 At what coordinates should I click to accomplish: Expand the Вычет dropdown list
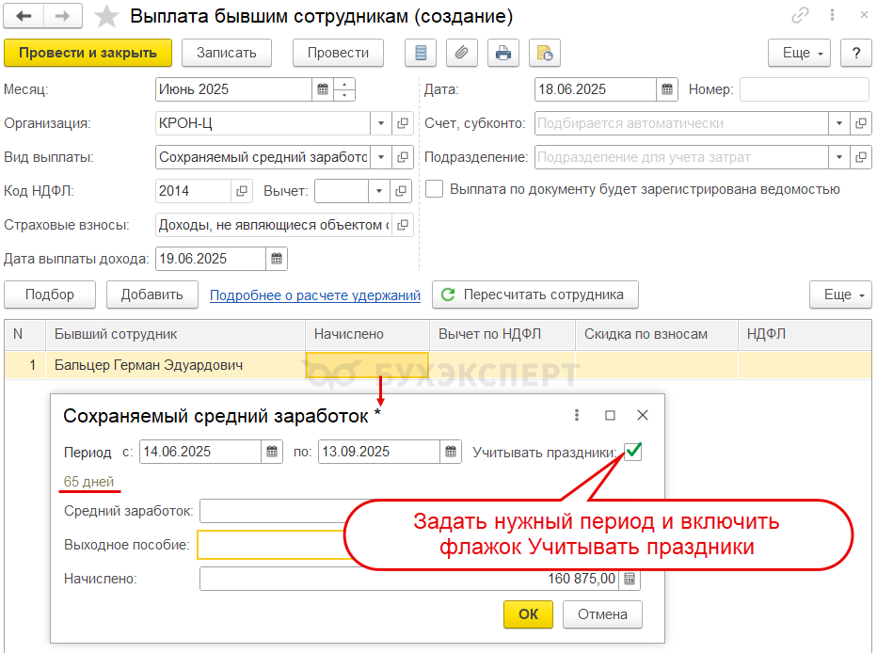378,191
